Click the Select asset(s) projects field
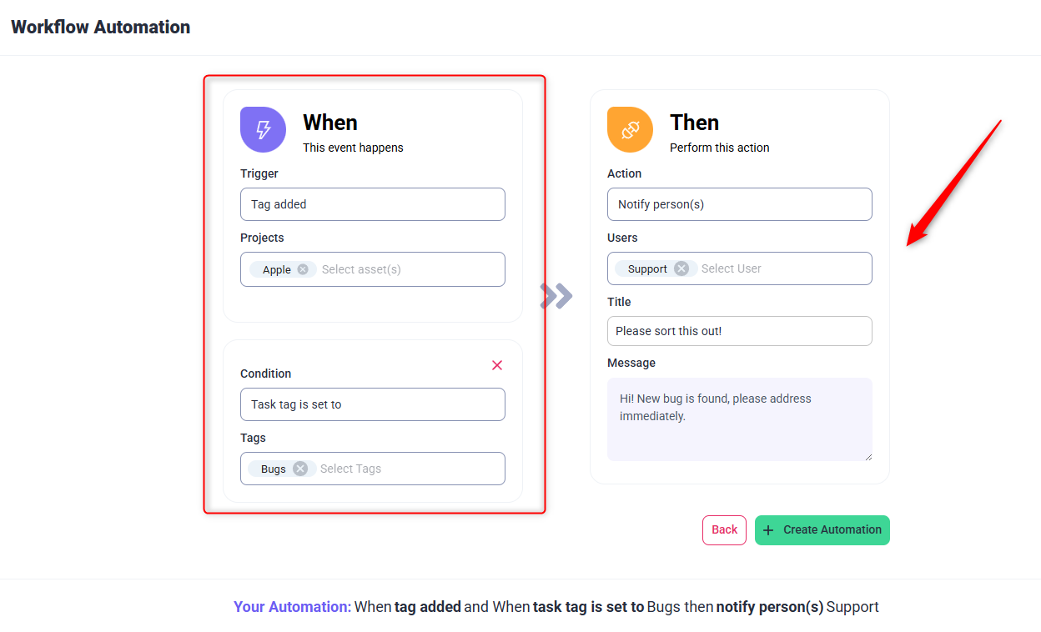The width and height of the screenshot is (1041, 632). click(409, 269)
